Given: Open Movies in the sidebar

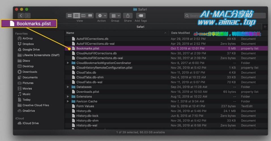Looking at the screenshot, I should tap(25, 88).
